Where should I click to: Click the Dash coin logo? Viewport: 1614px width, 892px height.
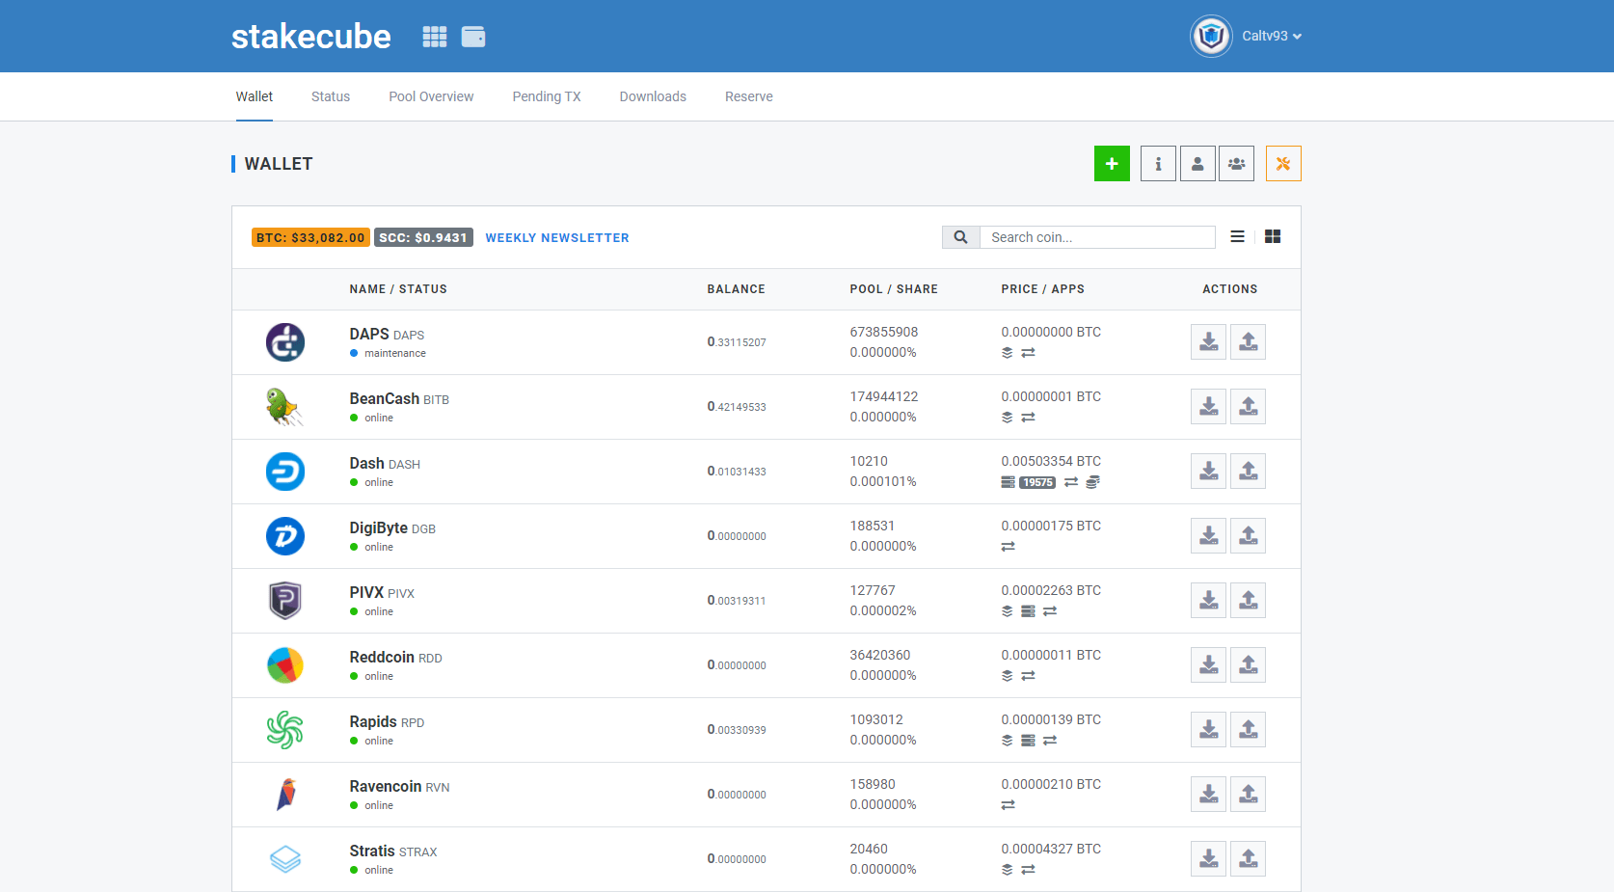point(285,472)
